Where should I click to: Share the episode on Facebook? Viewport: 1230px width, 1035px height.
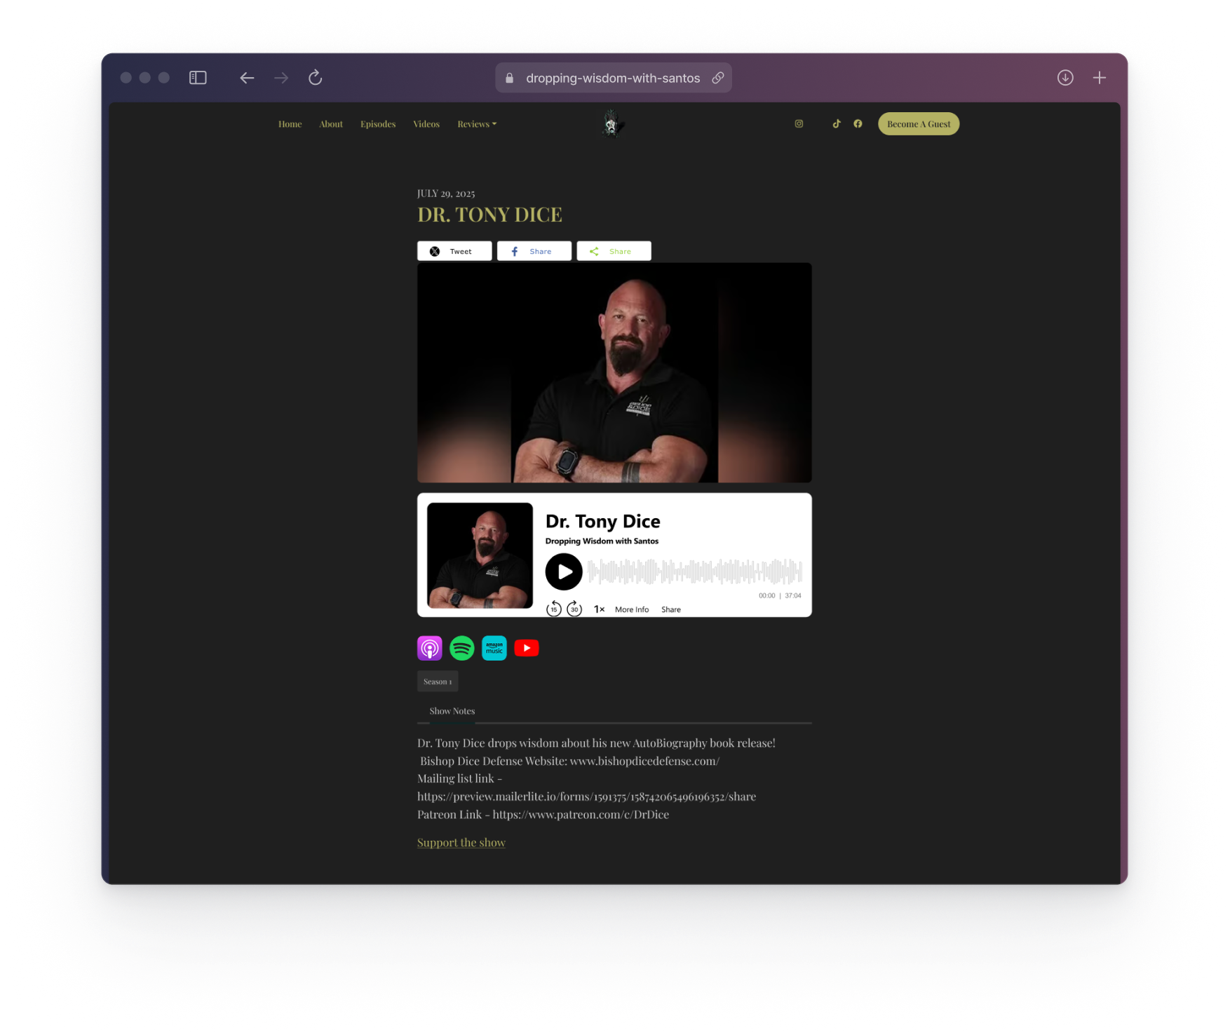point(534,251)
